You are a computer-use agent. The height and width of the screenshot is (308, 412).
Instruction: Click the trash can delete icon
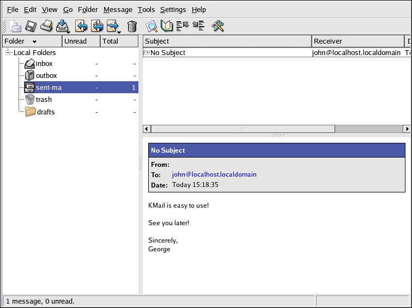pos(132,26)
